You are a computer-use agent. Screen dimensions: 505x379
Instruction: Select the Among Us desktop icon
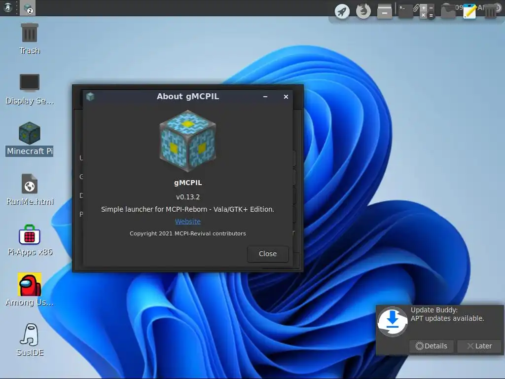pos(30,289)
